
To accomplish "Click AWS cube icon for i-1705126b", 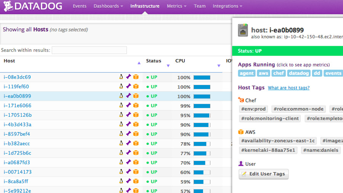I will [x=136, y=115].
